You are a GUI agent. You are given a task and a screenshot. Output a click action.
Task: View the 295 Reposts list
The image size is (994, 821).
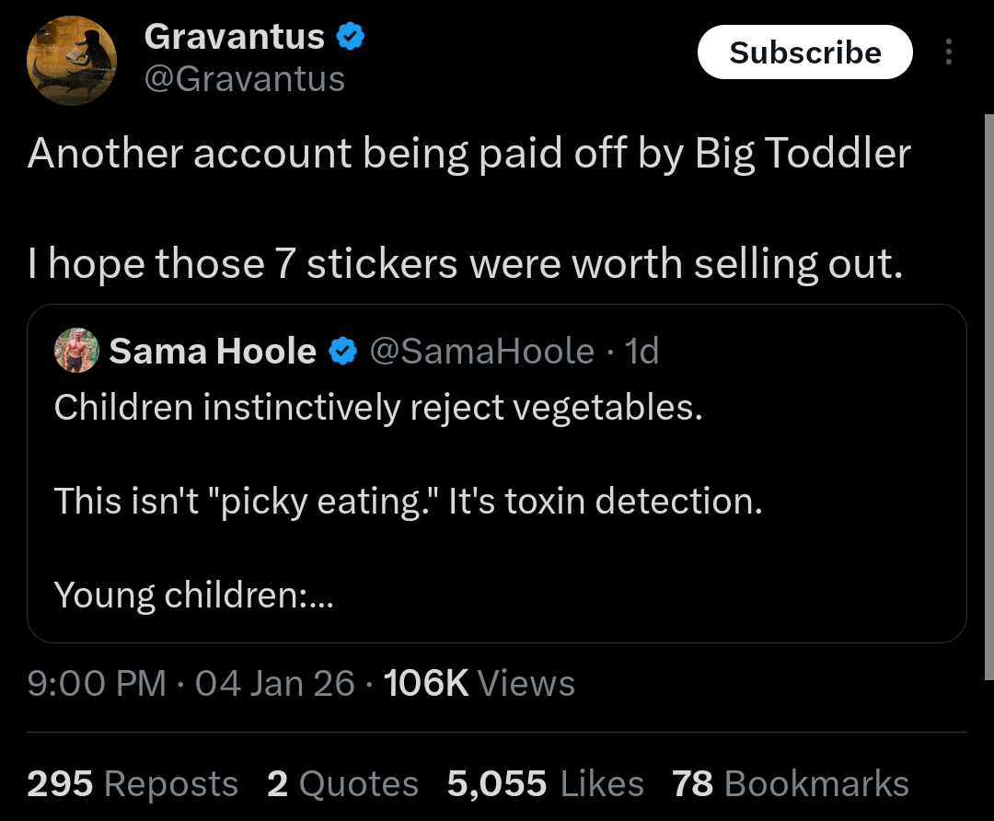[133, 783]
